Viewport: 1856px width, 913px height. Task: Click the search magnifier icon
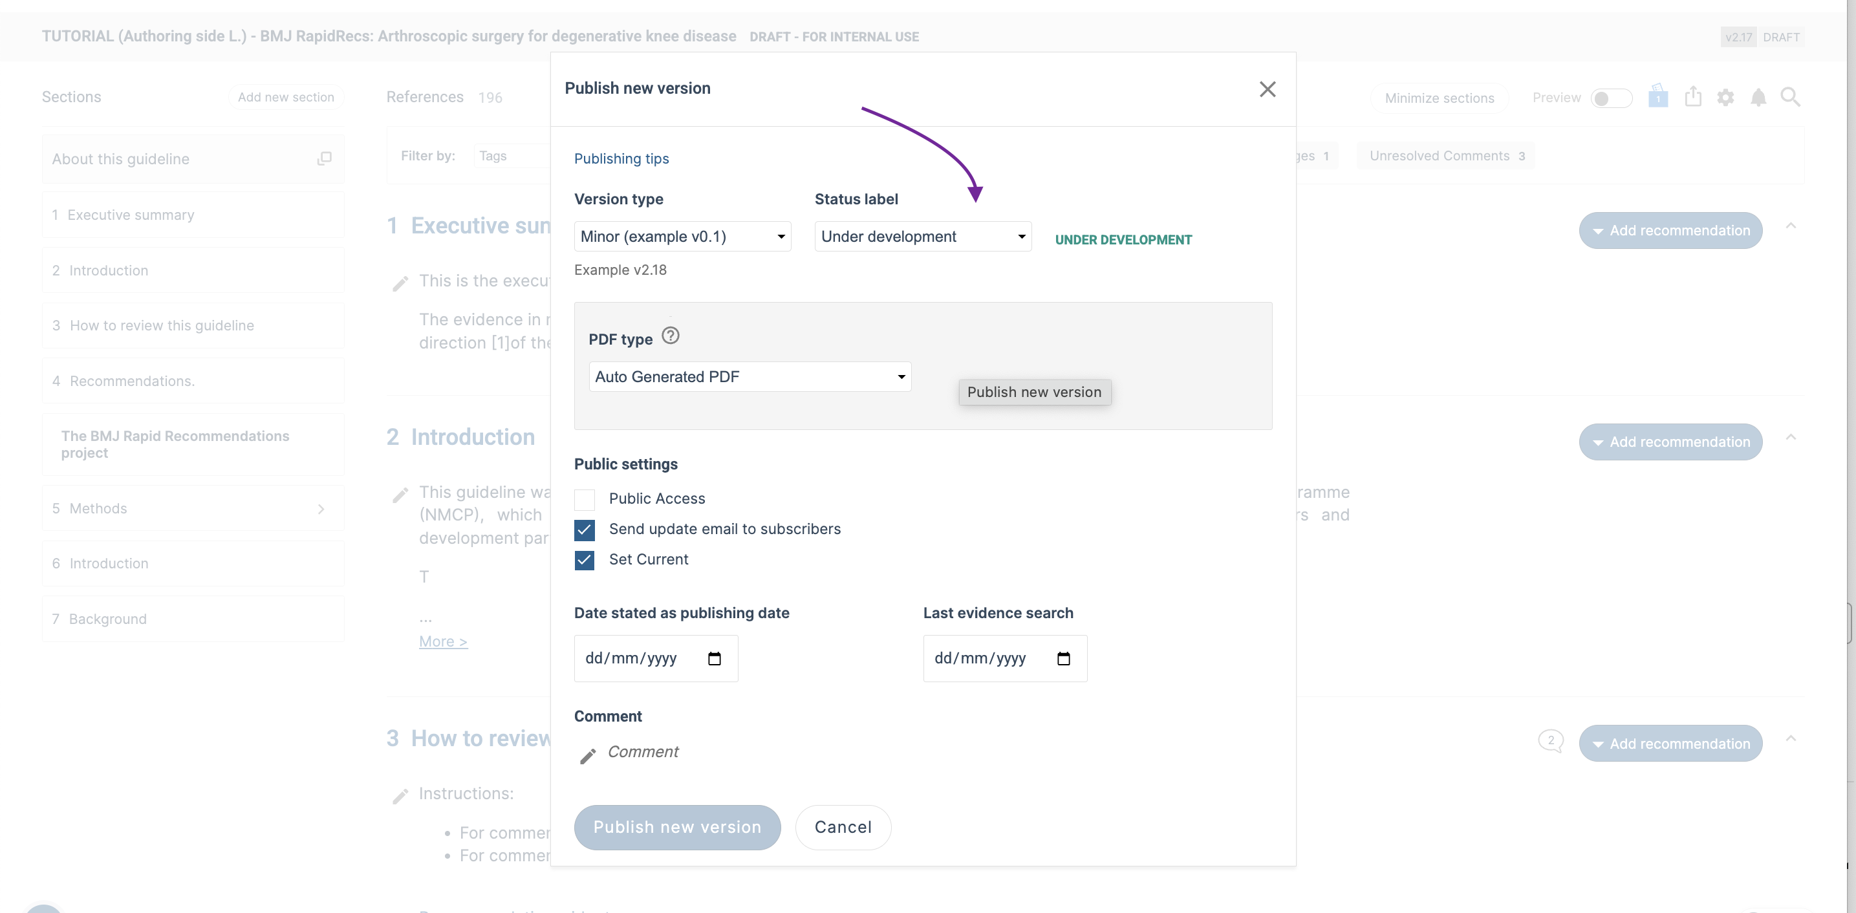pos(1791,96)
